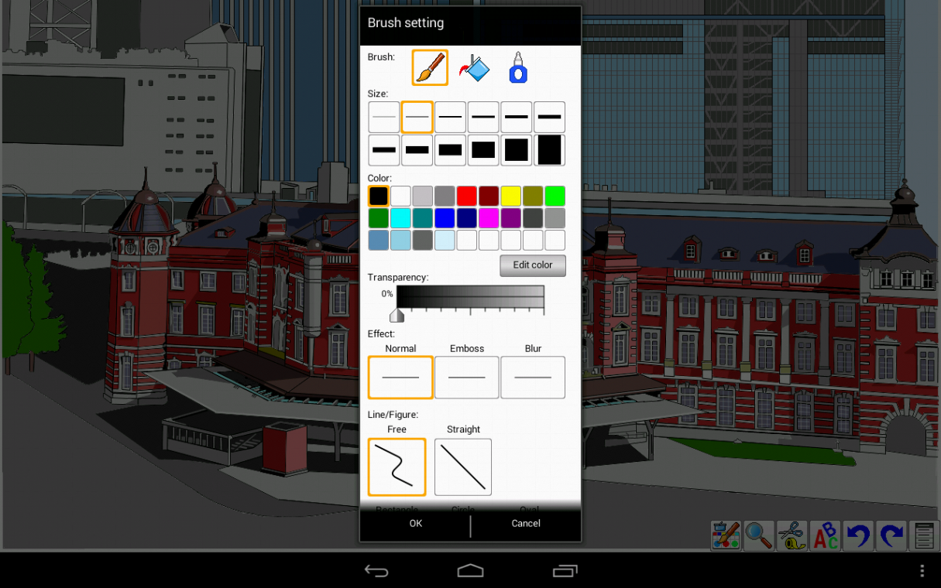This screenshot has width=941, height=588.
Task: Pick the pure blue color swatch
Action: click(445, 218)
